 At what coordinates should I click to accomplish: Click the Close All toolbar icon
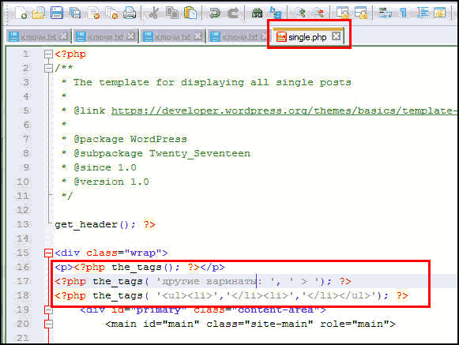tap(112, 13)
